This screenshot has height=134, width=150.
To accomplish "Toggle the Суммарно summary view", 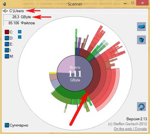I will 7,125.
